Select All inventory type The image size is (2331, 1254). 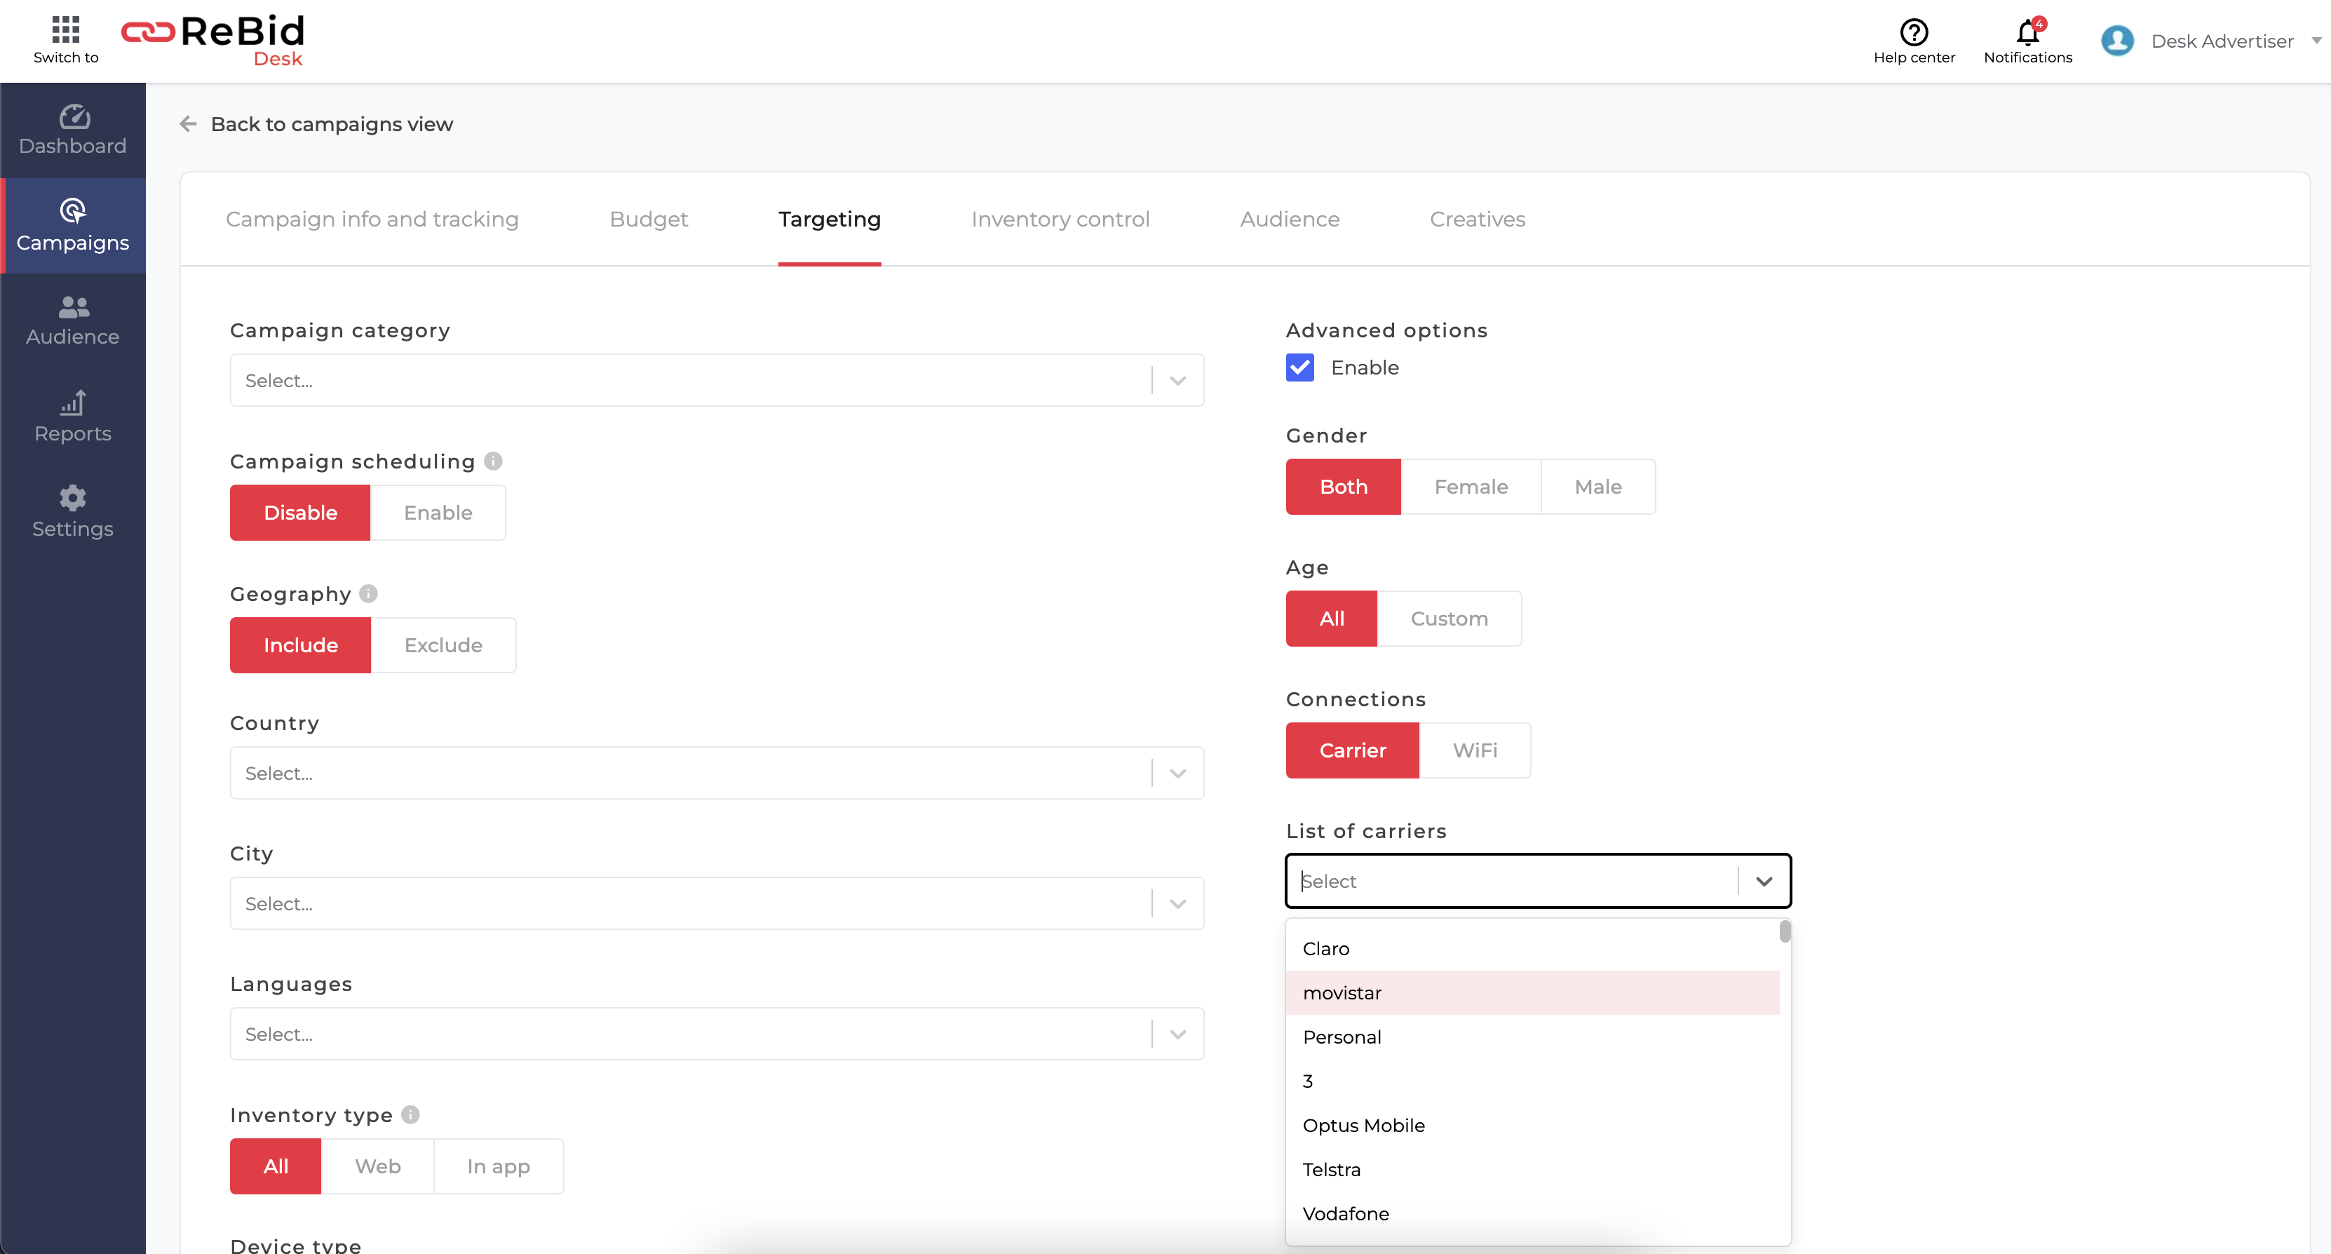coord(275,1166)
